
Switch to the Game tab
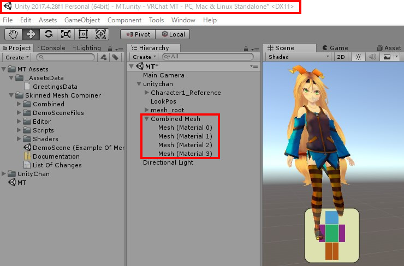[x=335, y=48]
